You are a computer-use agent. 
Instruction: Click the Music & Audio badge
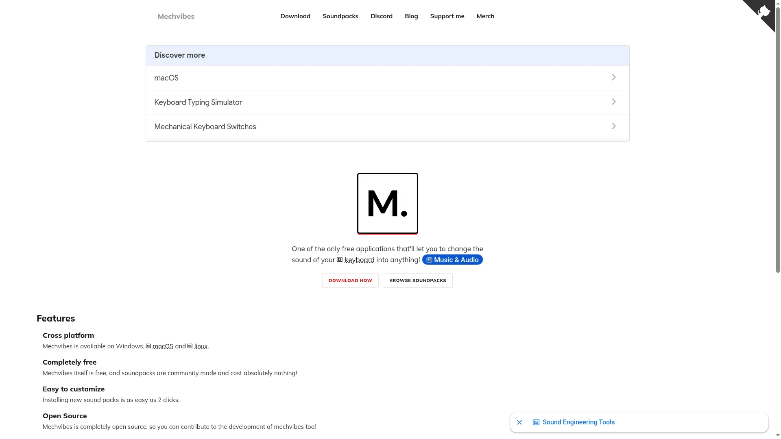(452, 260)
